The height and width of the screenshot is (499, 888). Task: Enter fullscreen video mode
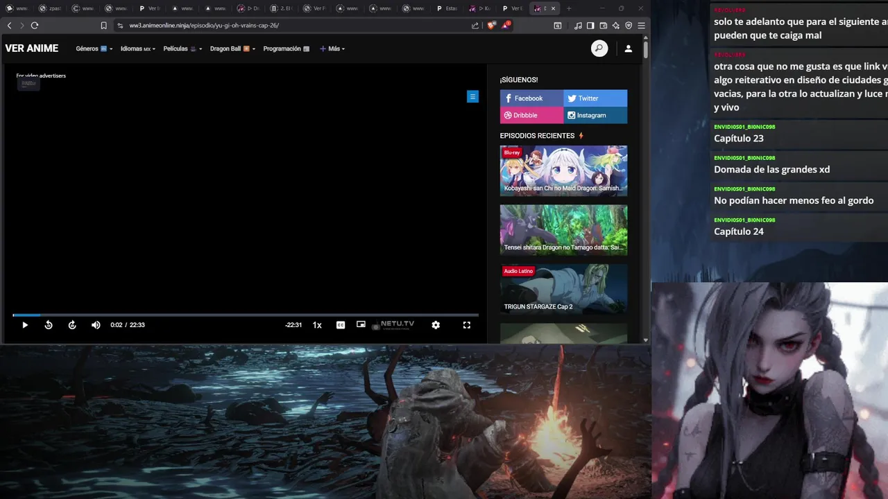pos(467,325)
